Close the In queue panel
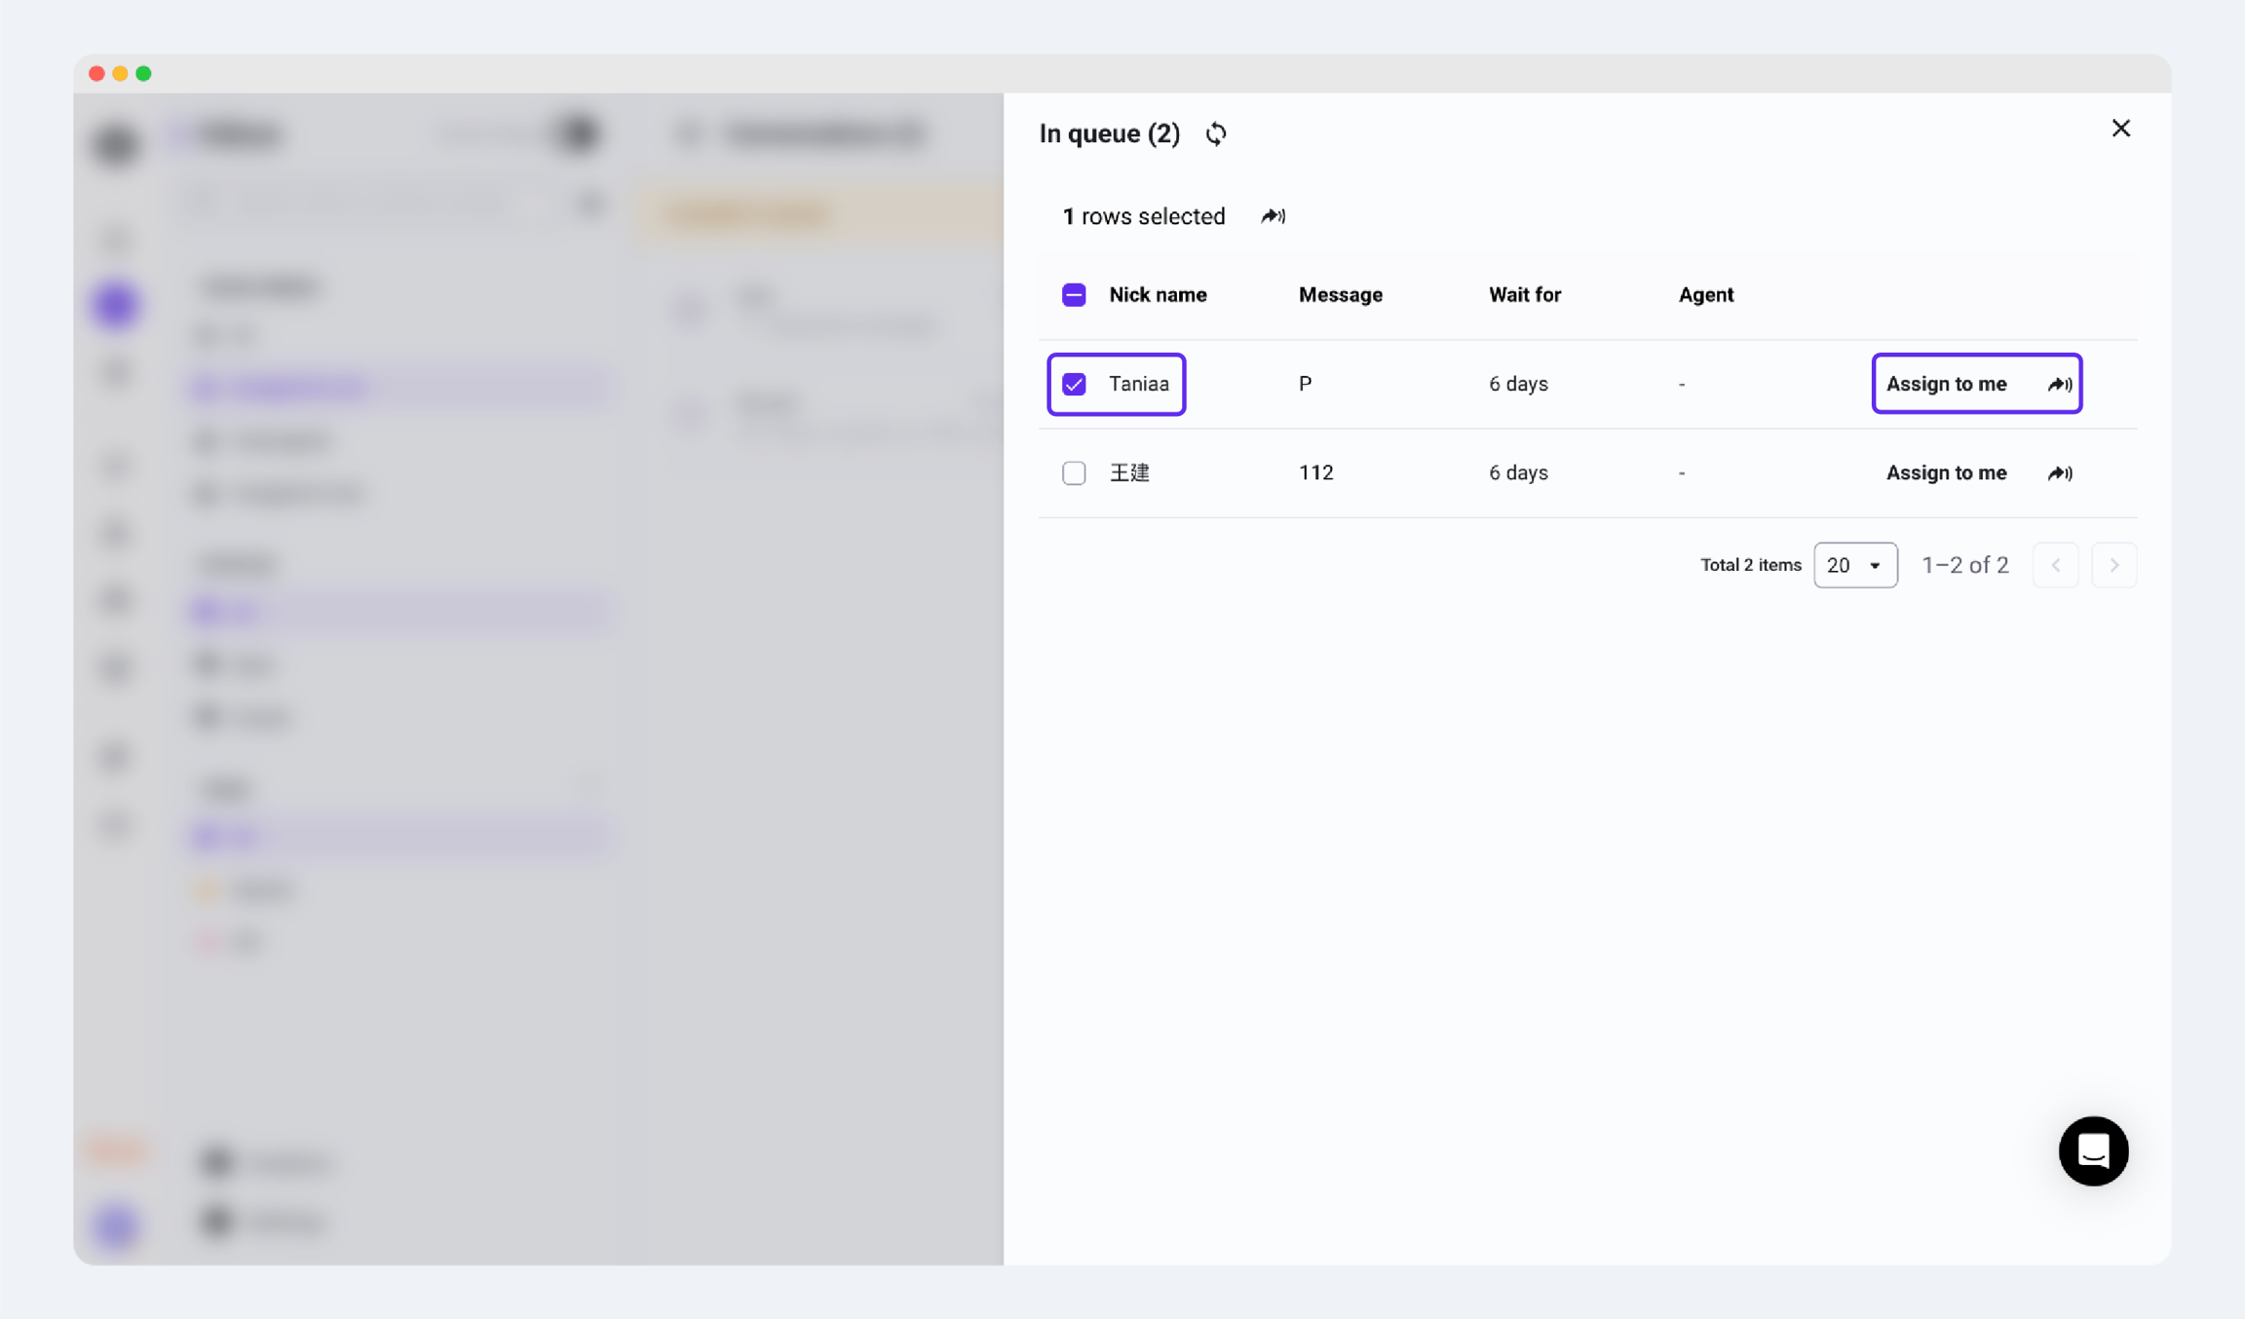The height and width of the screenshot is (1319, 2245). pos(2121,129)
